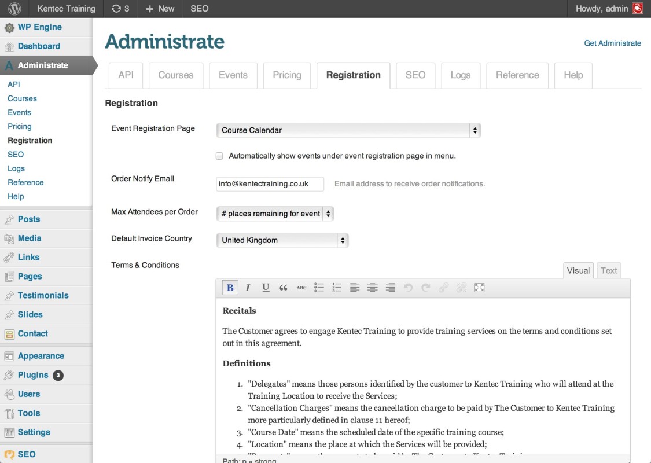Click the Insert link icon

443,288
